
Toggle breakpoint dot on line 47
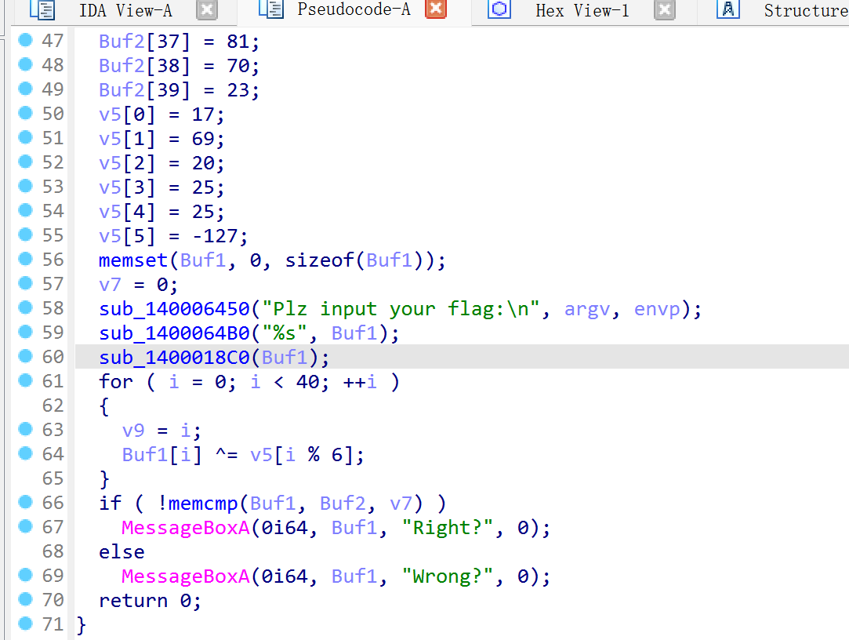point(25,39)
